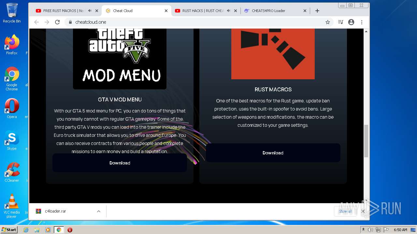Image resolution: width=417 pixels, height=234 pixels.
Task: Reload the cheatcloud.one page
Action: (x=57, y=22)
